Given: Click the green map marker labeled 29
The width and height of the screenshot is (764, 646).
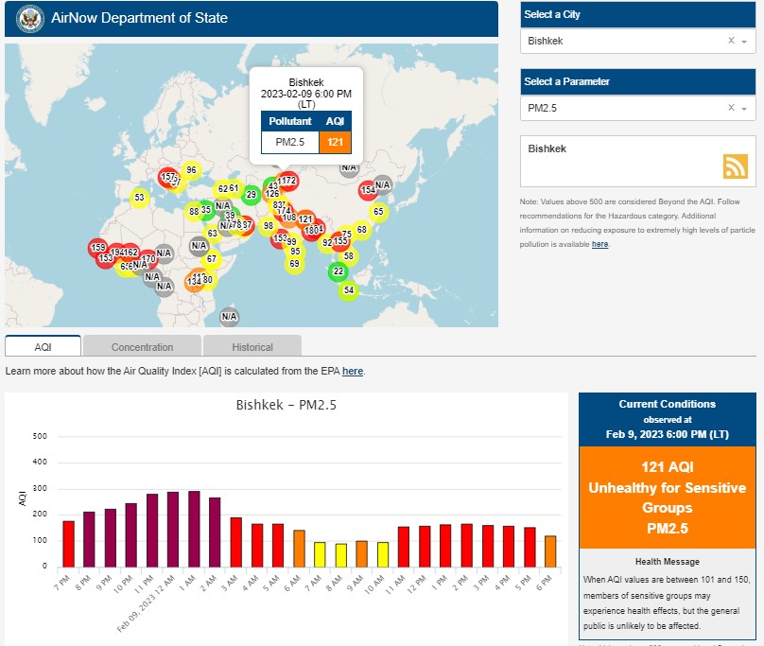Looking at the screenshot, I should pyautogui.click(x=251, y=196).
